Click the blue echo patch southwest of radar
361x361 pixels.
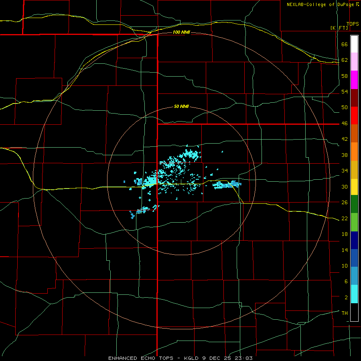pyautogui.click(x=132, y=216)
